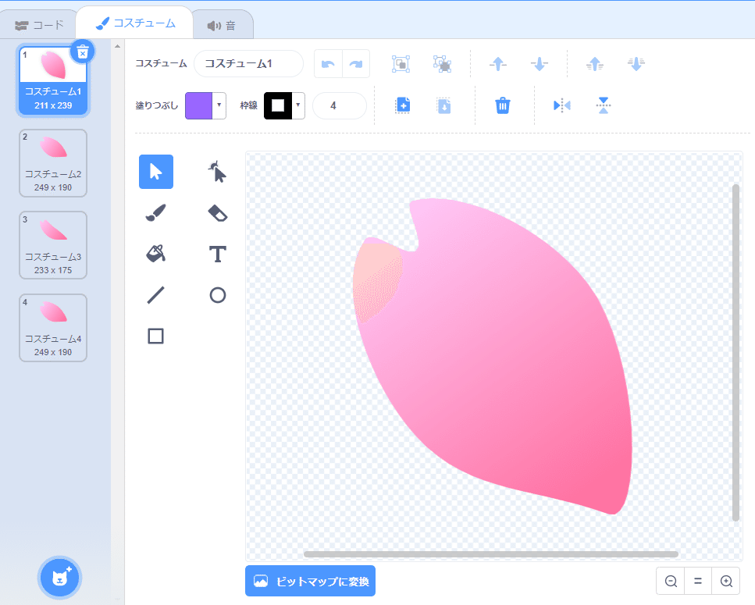This screenshot has width=755, height=605.
Task: Open the 音 (sounds) tab
Action: pos(223,24)
